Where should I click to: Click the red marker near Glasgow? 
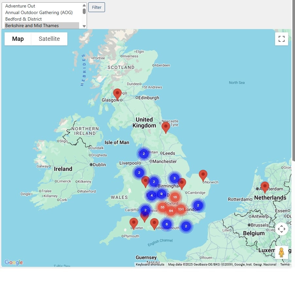pyautogui.click(x=117, y=93)
